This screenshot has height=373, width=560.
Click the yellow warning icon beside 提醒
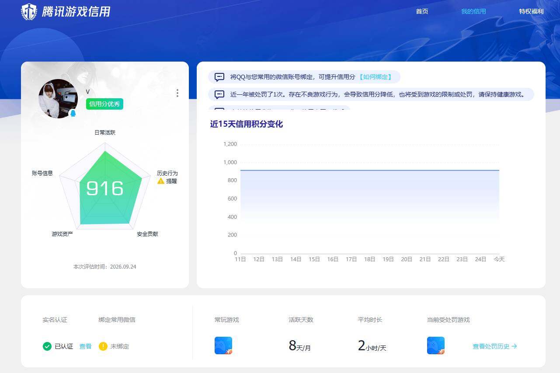click(161, 181)
